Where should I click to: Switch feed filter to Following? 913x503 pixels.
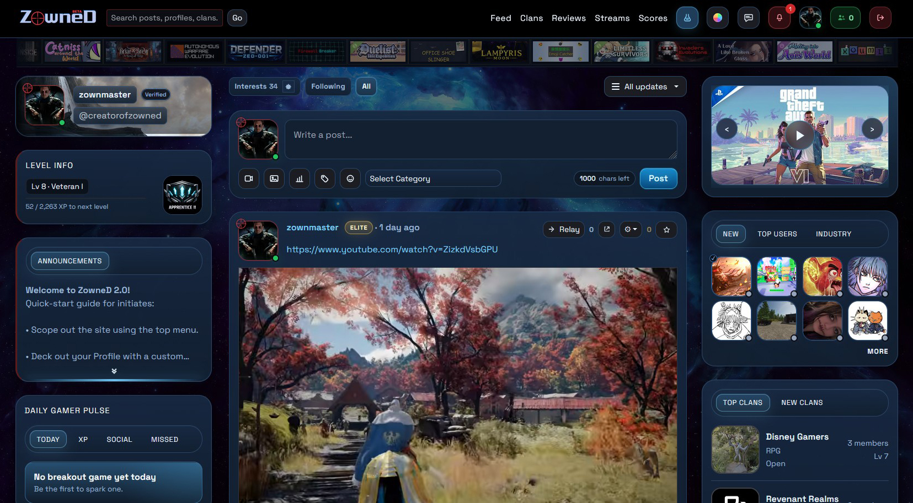click(328, 86)
